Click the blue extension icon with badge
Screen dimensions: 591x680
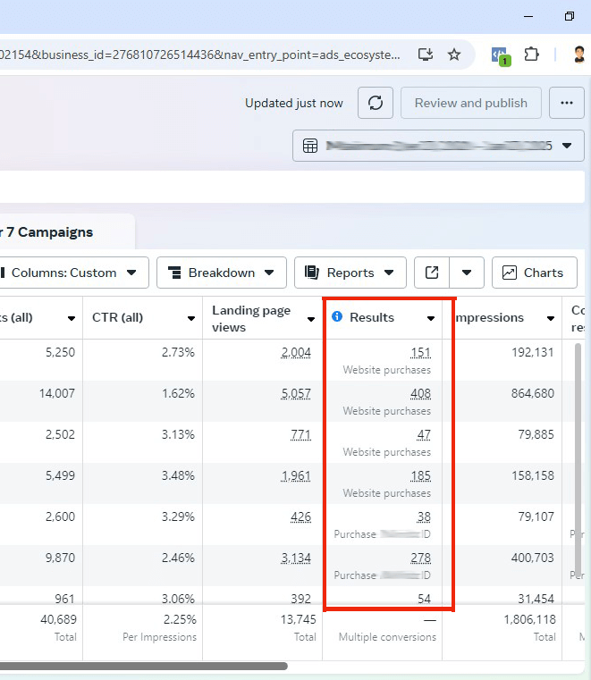(501, 55)
